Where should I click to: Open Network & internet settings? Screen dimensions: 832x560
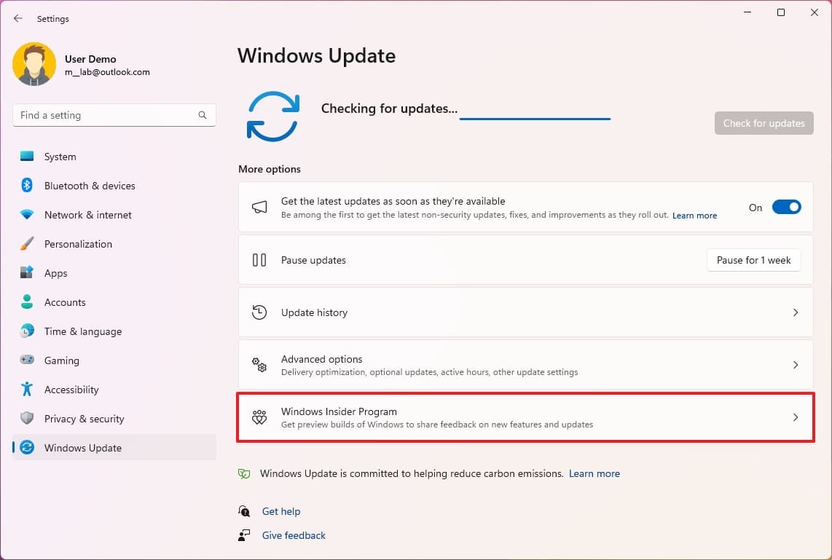tap(87, 215)
